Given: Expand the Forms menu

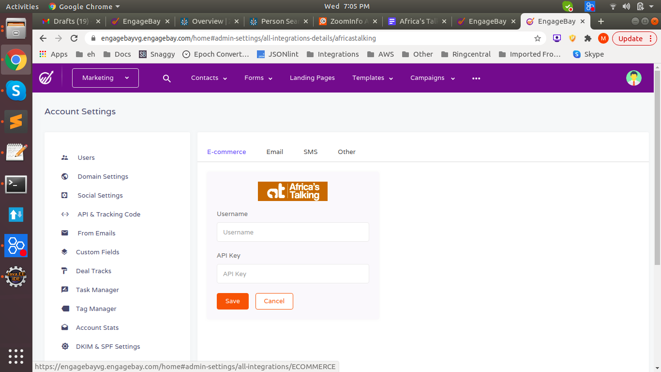Looking at the screenshot, I should point(258,78).
